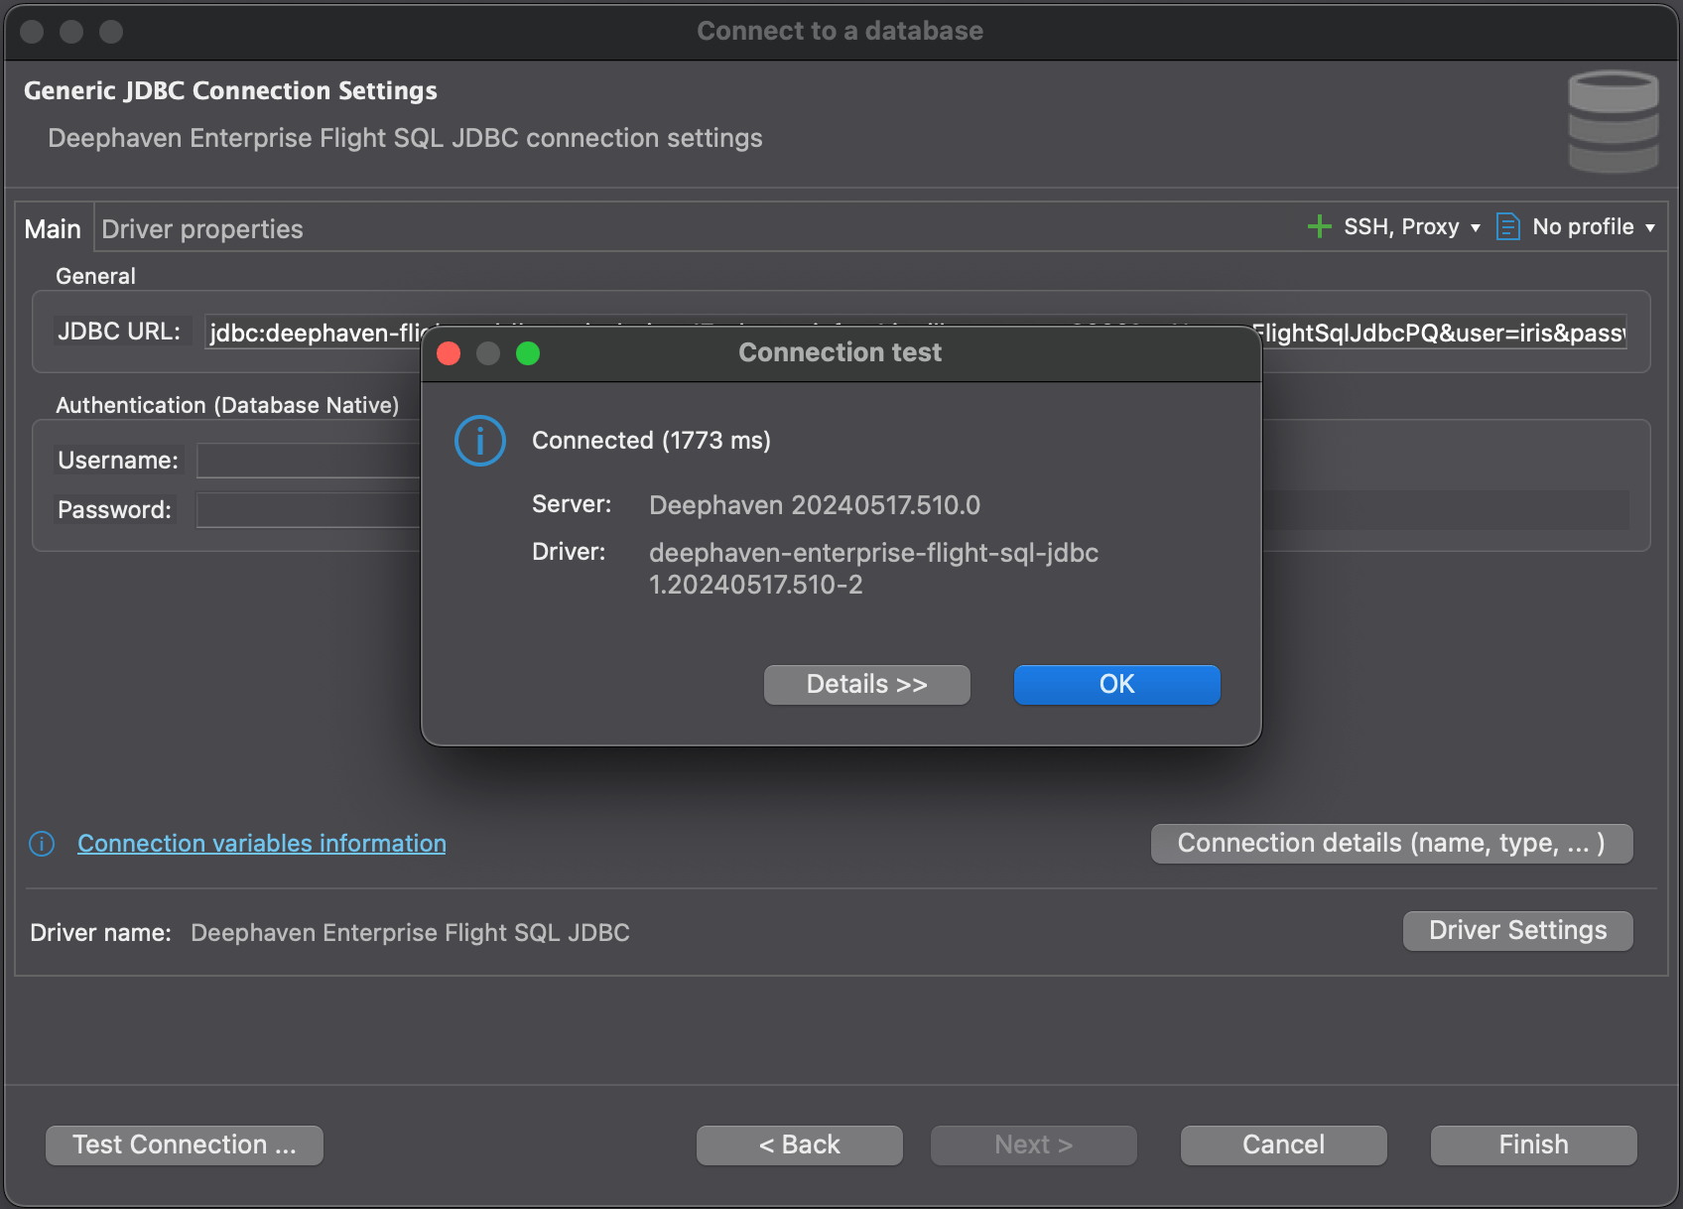
Task: Click the green plus icon beside SSH, Proxy
Action: [1319, 227]
